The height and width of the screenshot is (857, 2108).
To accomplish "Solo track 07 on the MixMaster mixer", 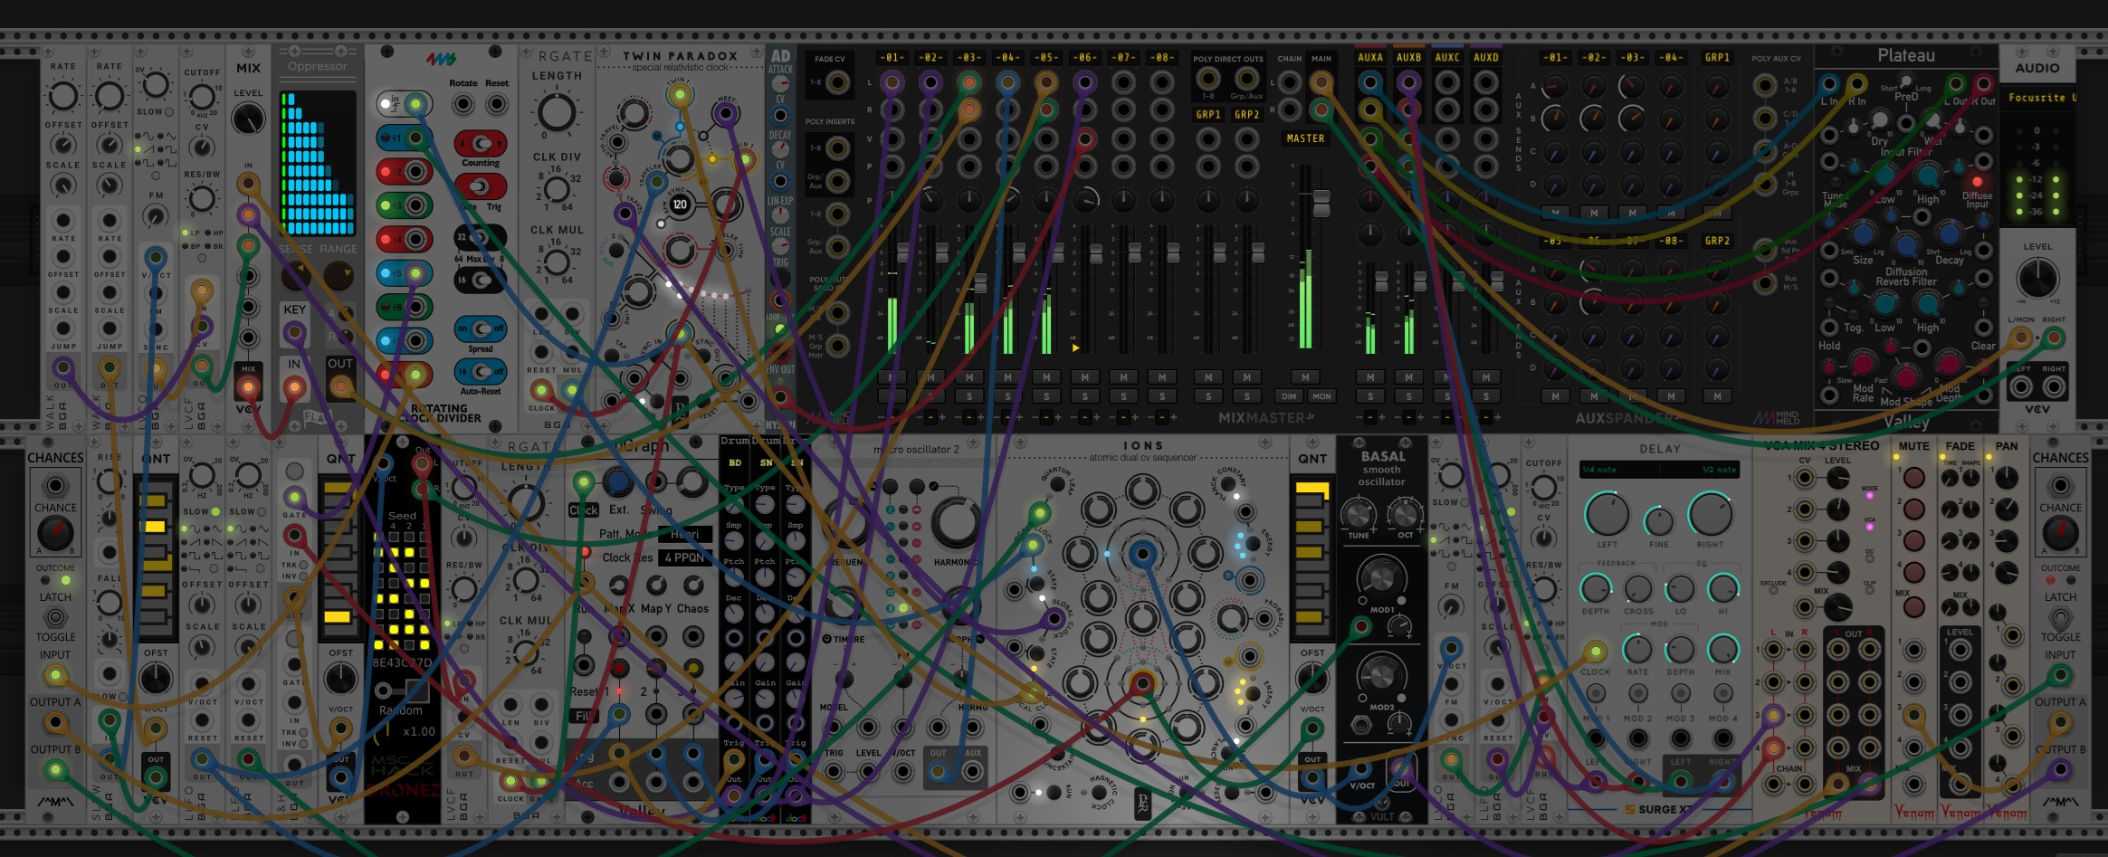I will tap(1123, 395).
